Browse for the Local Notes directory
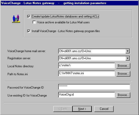 (x=123, y=66)
